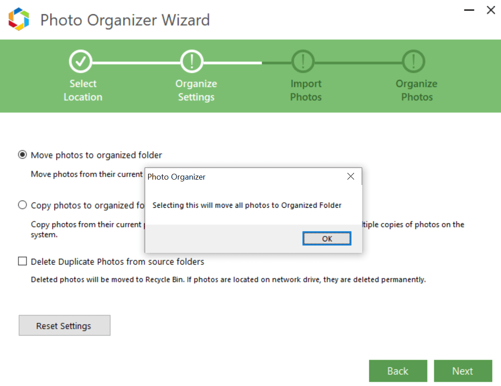
Task: Click the Organize Settings exclamation icon
Action: [x=192, y=61]
